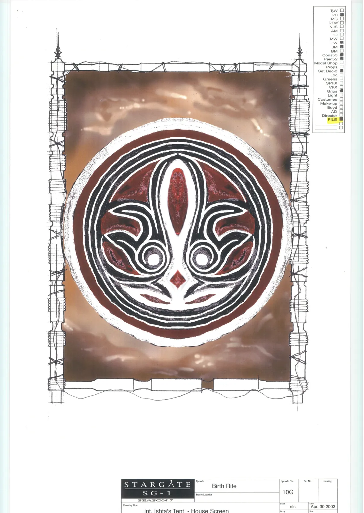The image size is (364, 513).
Task: Untick the Const-3 checkbox
Action: pyautogui.click(x=342, y=55)
